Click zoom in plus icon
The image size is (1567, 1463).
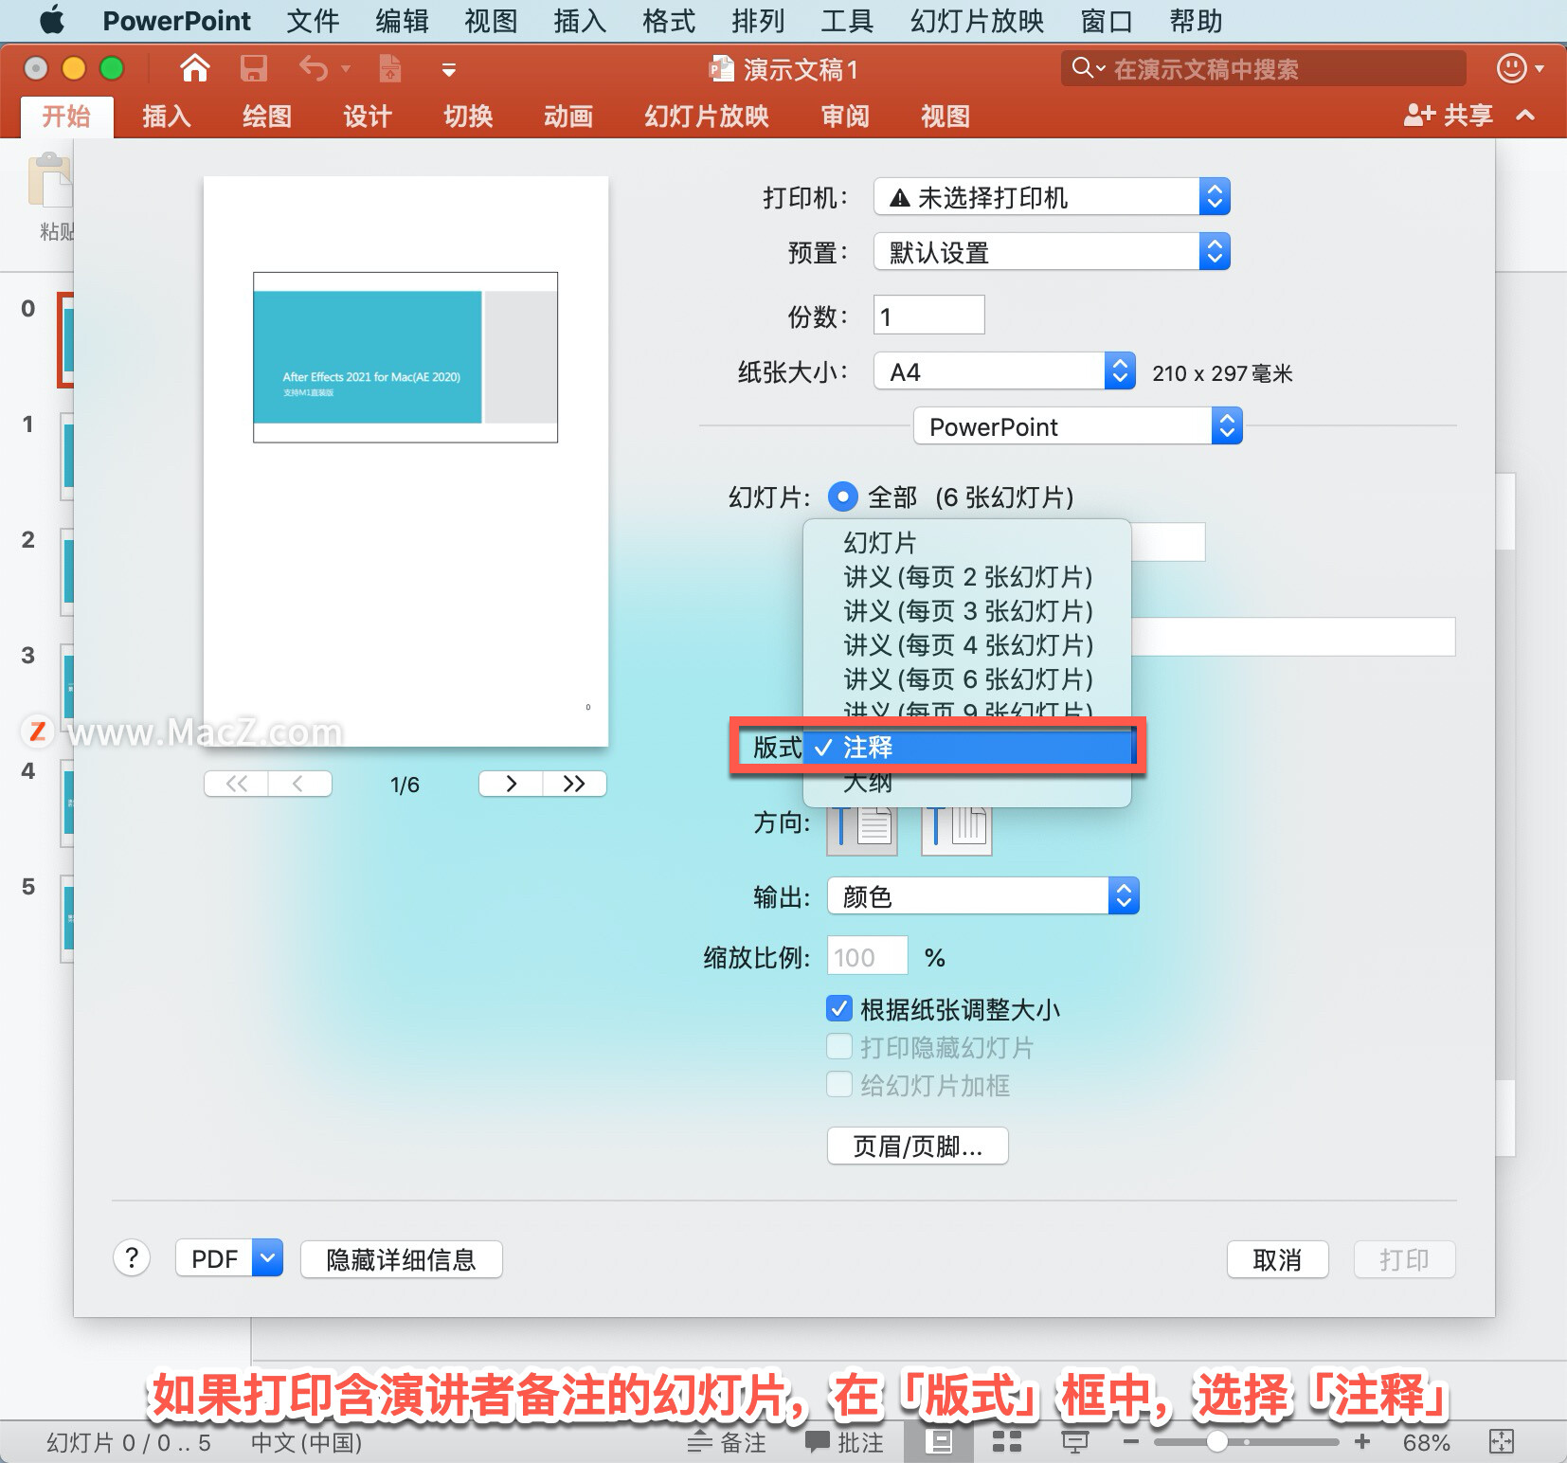coord(1362,1442)
